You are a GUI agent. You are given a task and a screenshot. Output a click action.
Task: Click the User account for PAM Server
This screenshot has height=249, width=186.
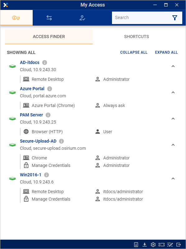(108, 132)
